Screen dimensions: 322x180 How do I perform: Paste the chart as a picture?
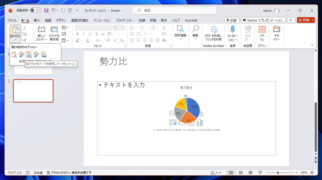(43, 54)
